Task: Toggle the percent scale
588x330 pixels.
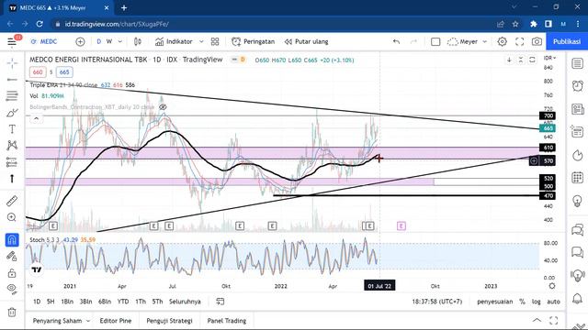Action: point(522,302)
